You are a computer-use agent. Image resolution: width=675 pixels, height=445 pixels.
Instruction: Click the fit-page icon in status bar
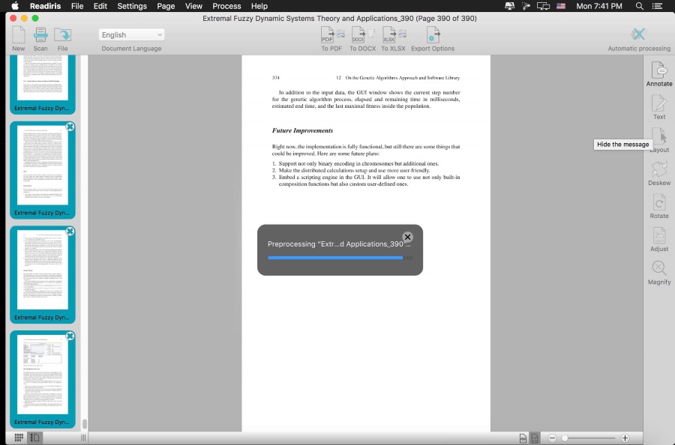[x=534, y=438]
